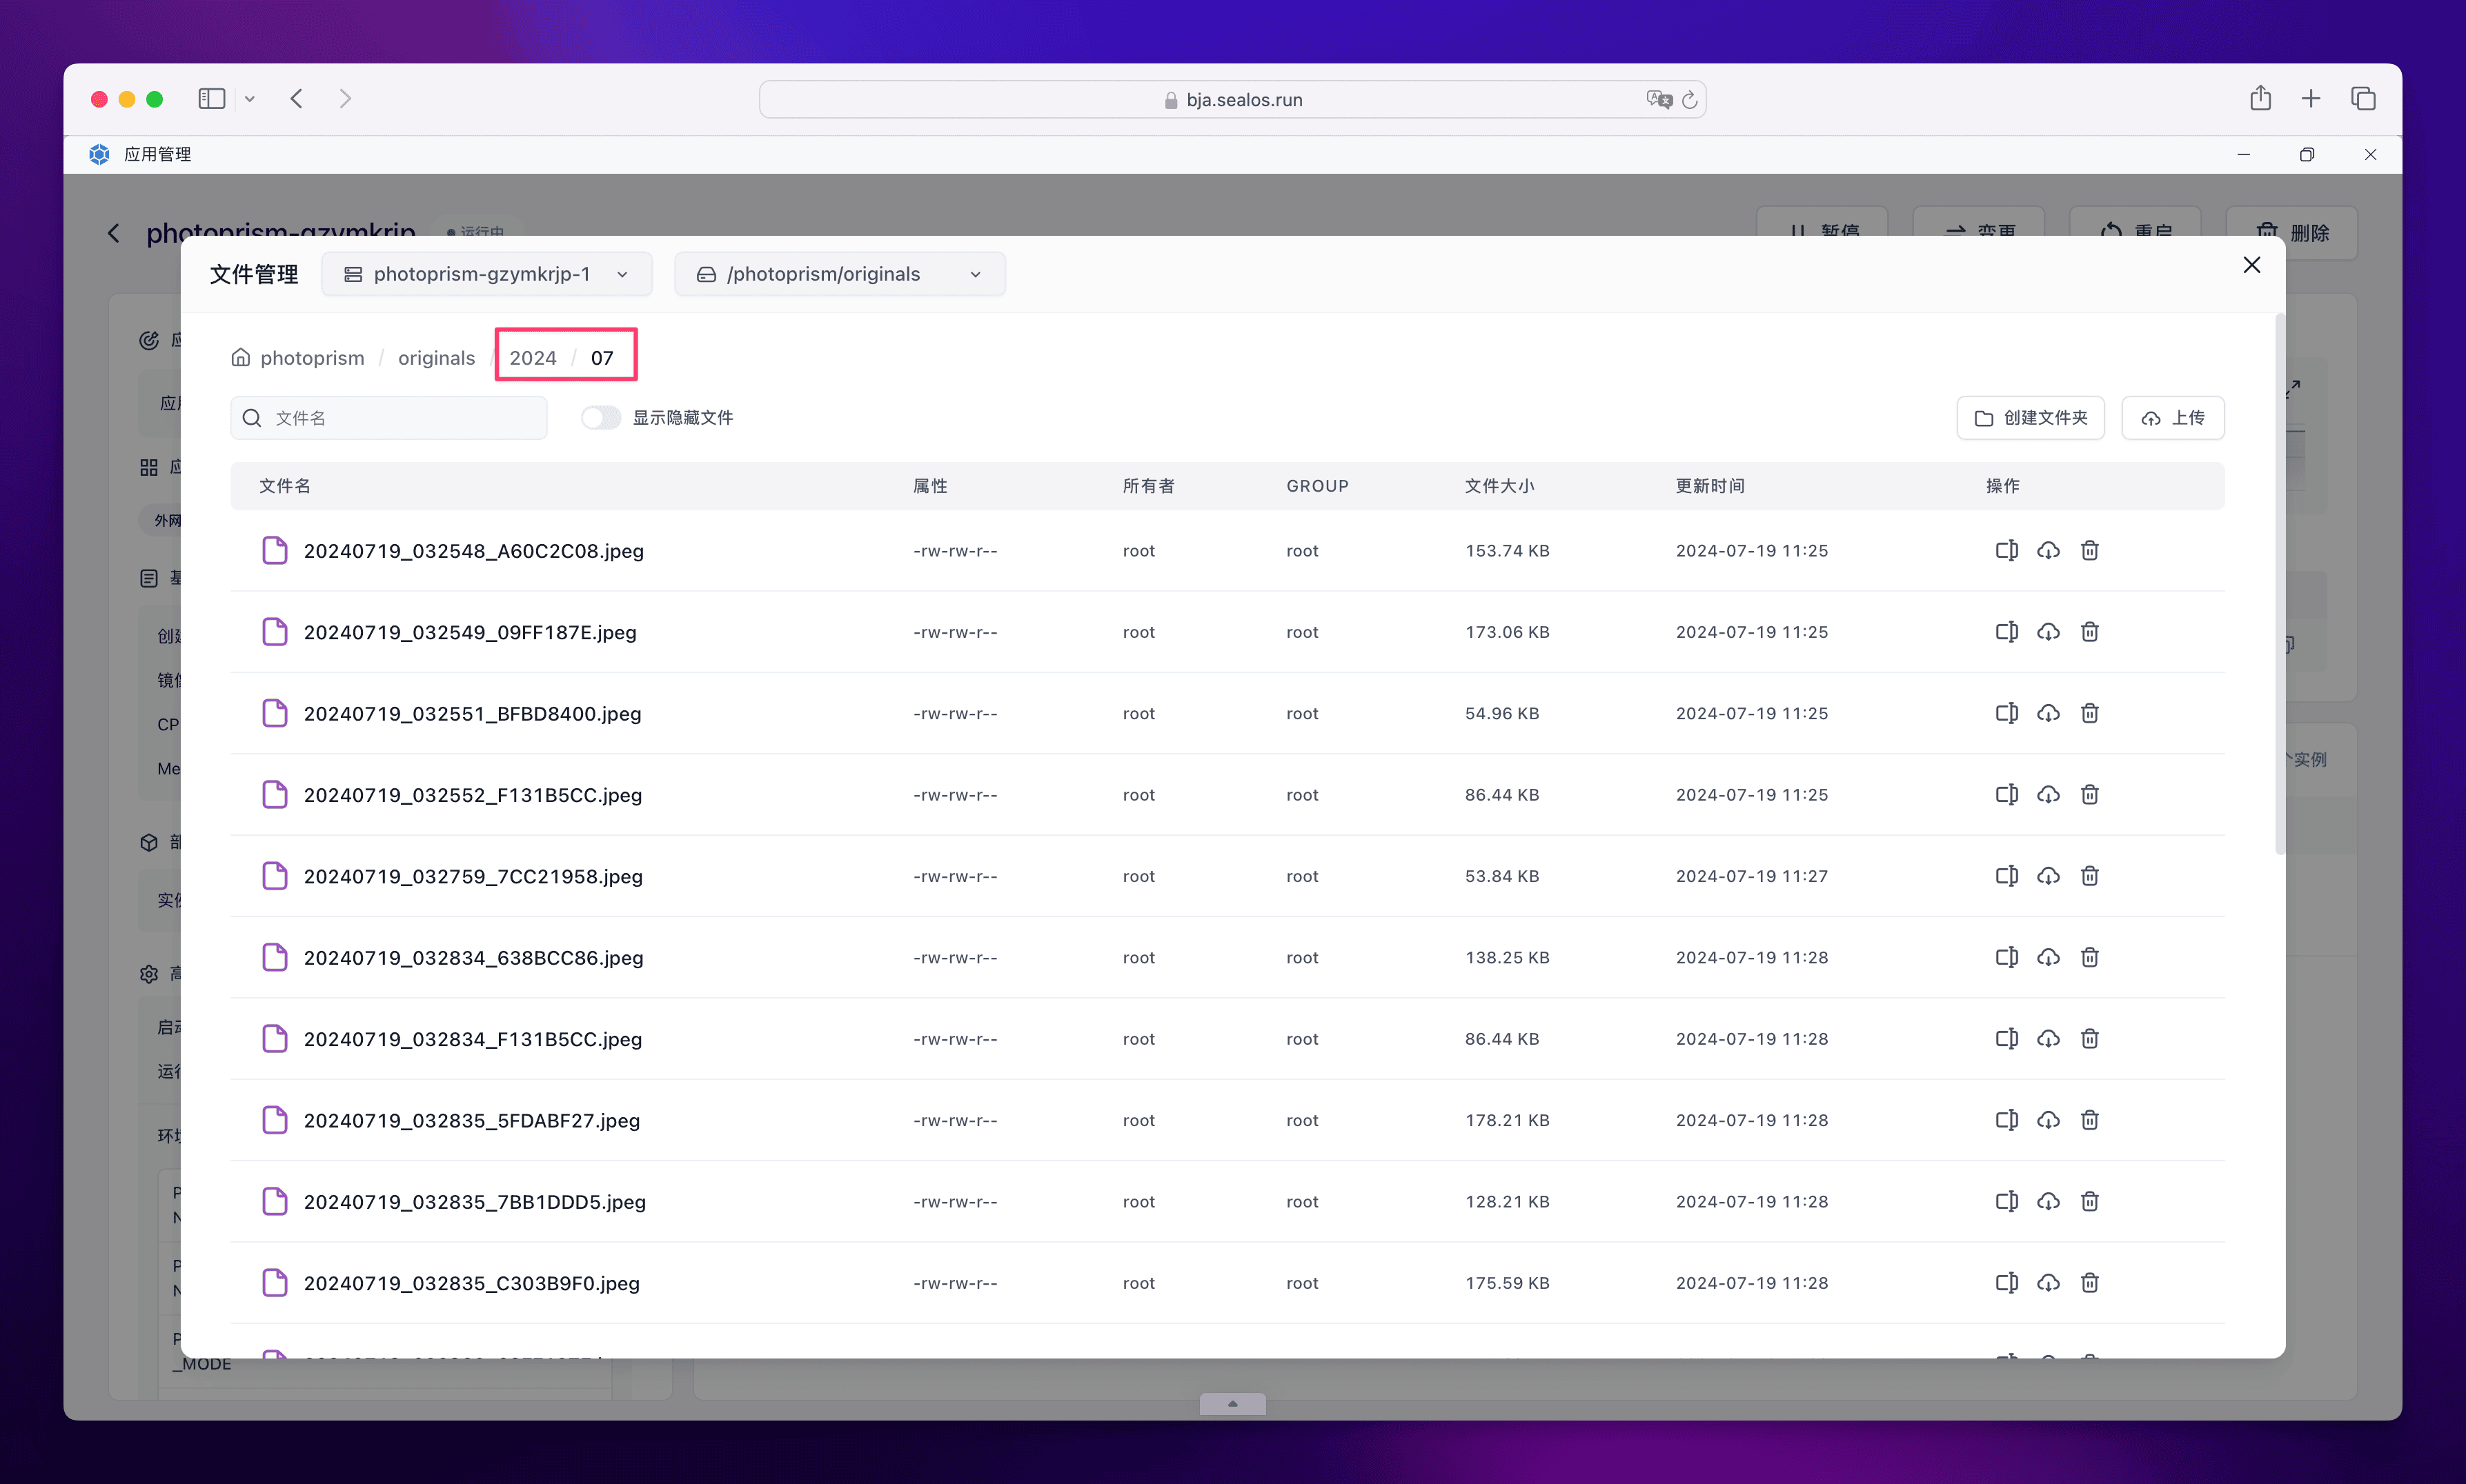
Task: Click the upload button
Action: click(2172, 418)
